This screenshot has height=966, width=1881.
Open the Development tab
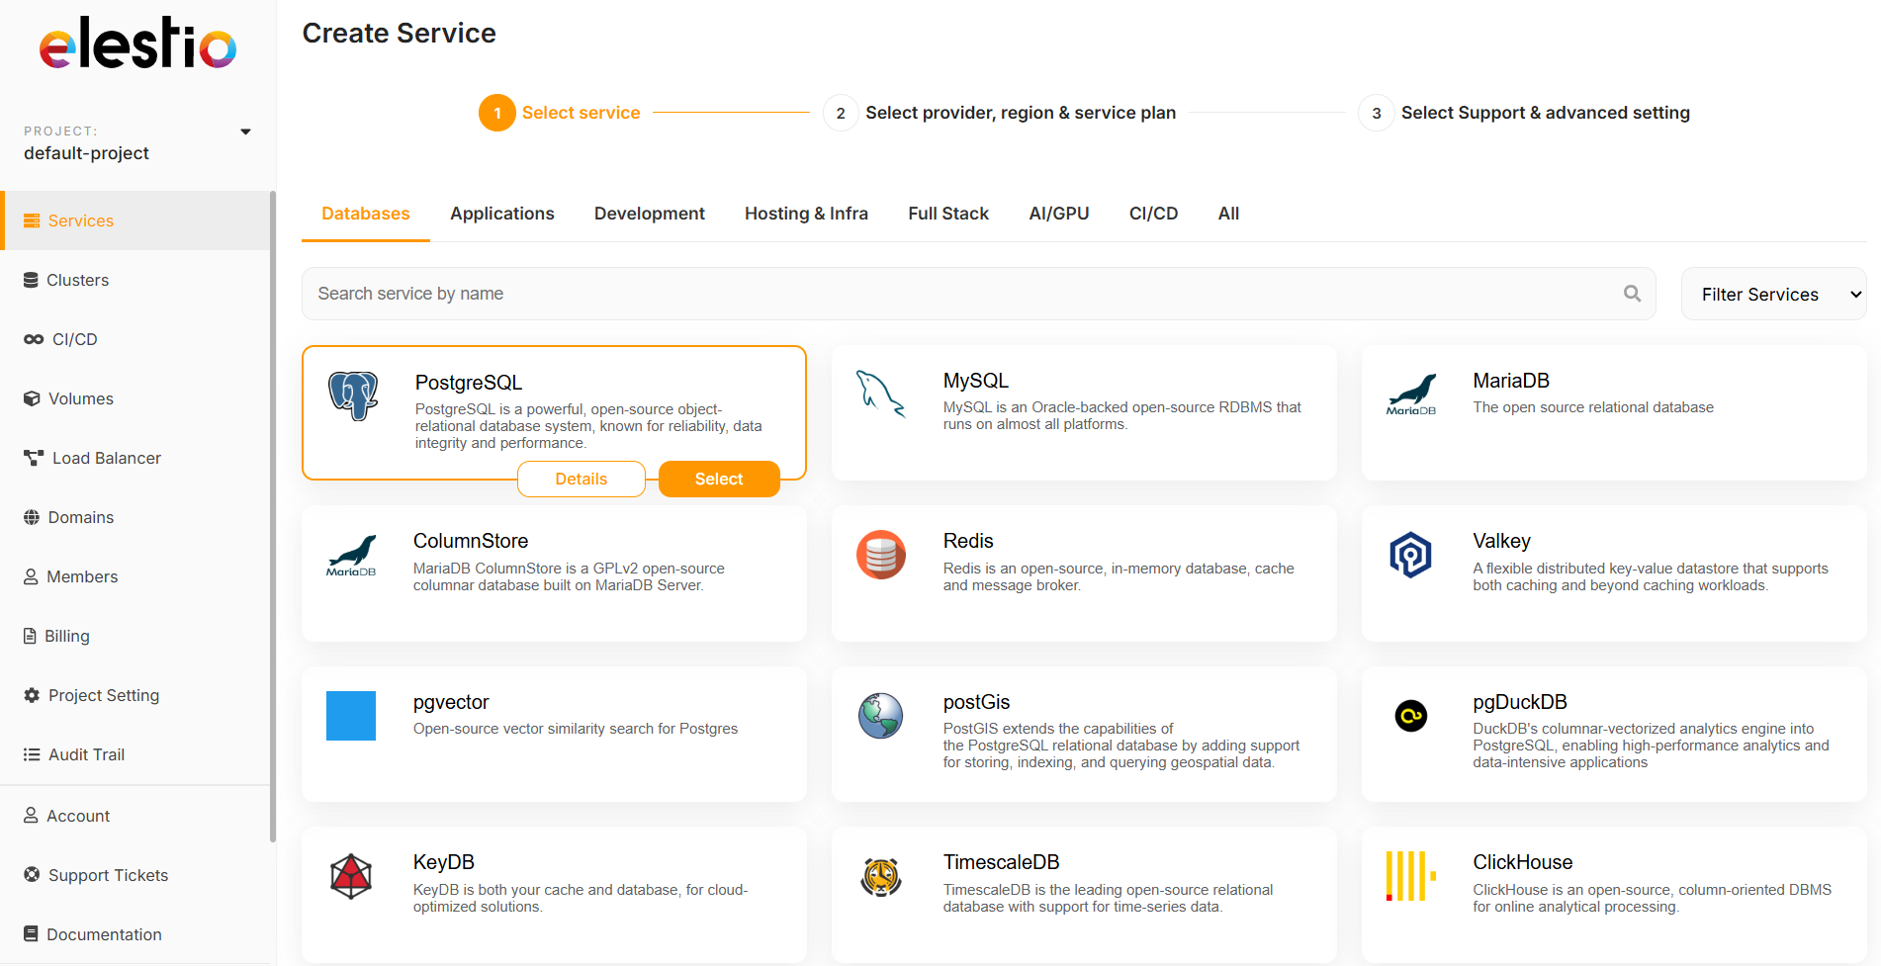pyautogui.click(x=650, y=214)
